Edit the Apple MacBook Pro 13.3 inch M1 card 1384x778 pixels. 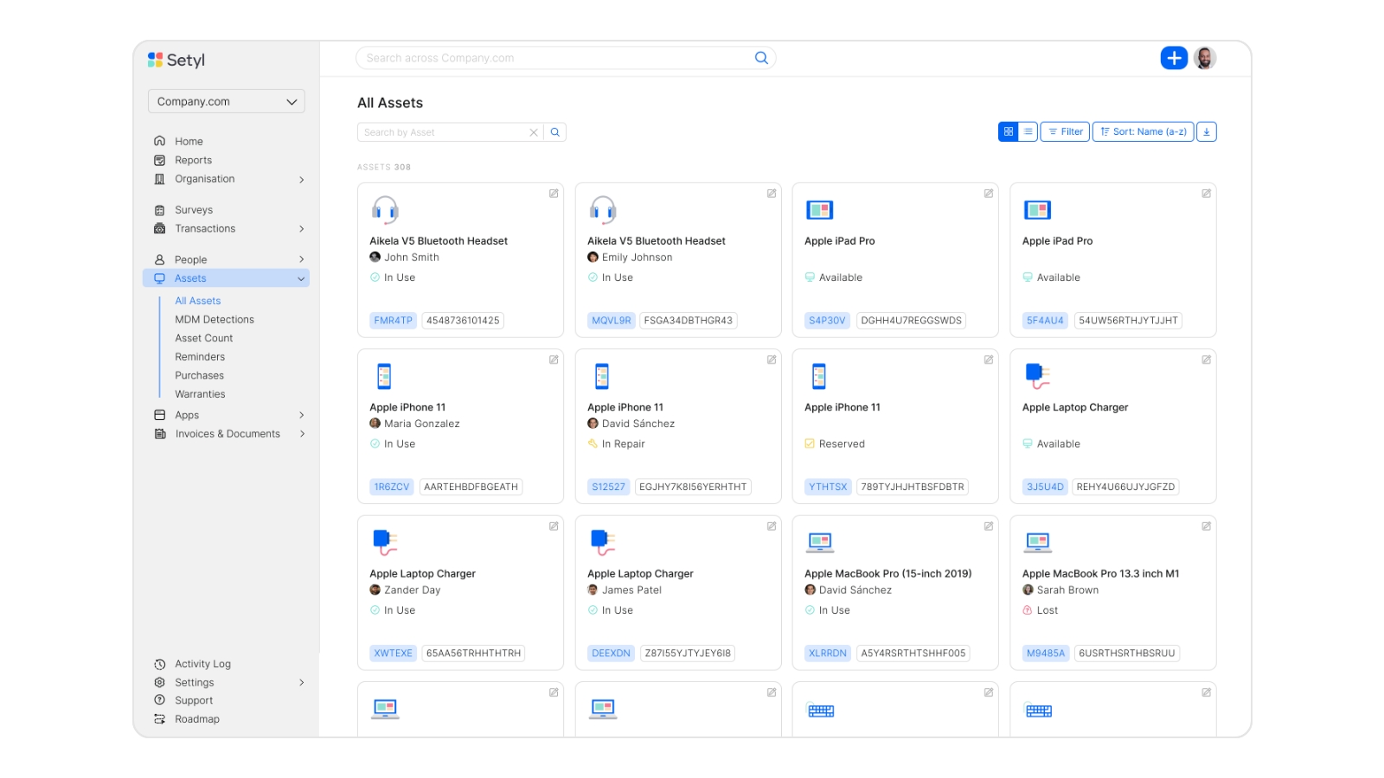tap(1206, 526)
